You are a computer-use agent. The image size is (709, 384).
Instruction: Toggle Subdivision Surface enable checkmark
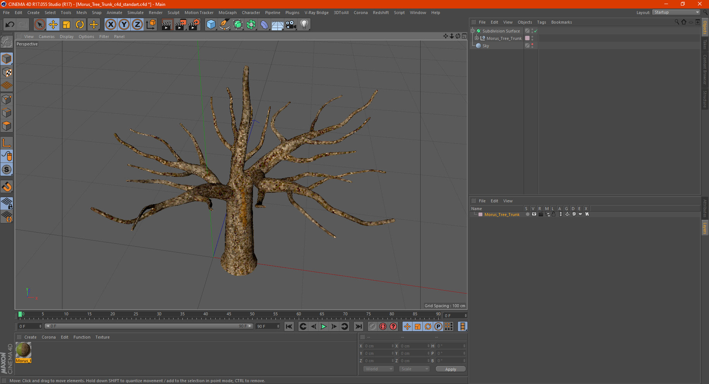pos(535,31)
